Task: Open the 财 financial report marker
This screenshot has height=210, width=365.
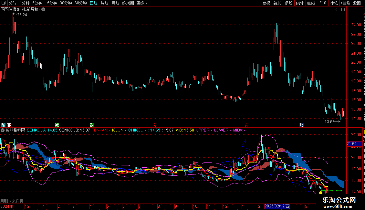Action: pyautogui.click(x=301, y=125)
